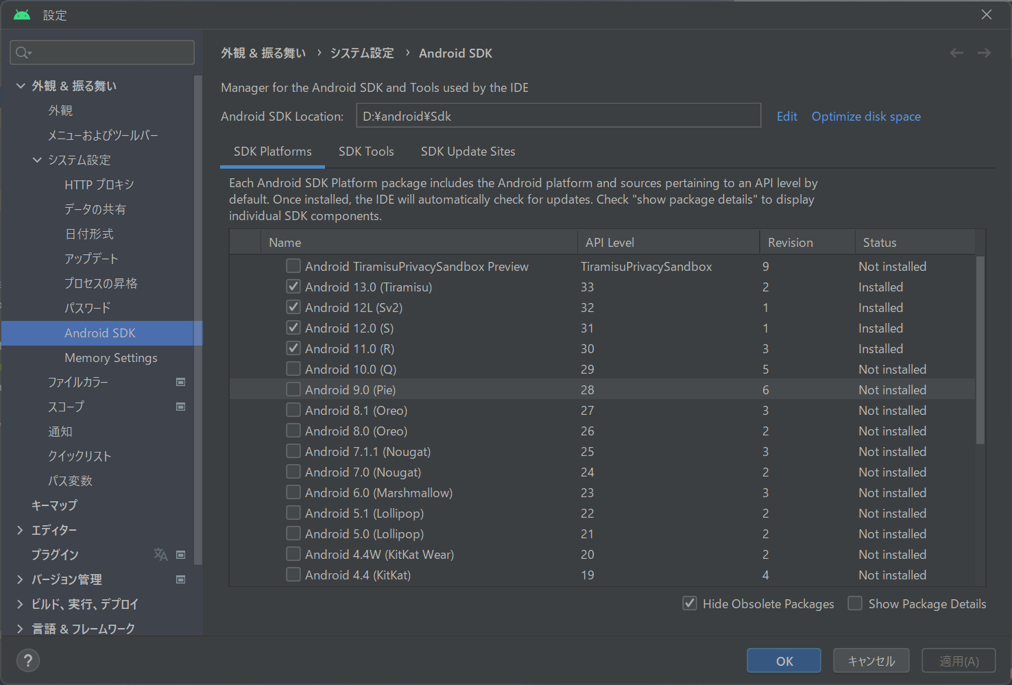Sort by the API Level column header
Viewport: 1012px width, 685px height.
668,242
